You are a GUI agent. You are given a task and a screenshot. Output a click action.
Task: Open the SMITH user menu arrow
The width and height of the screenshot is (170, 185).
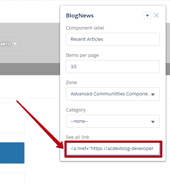tap(15, 44)
